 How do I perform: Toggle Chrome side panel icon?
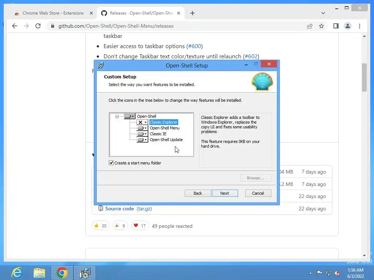click(x=336, y=26)
